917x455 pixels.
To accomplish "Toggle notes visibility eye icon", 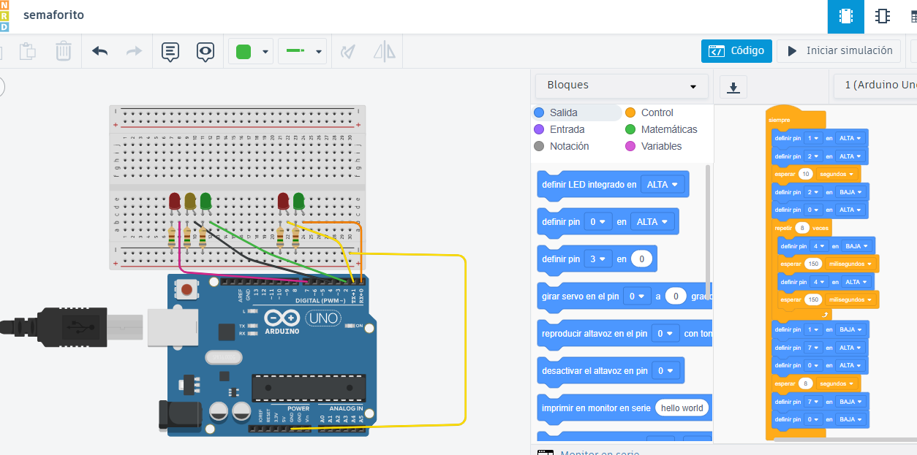I will tap(205, 52).
